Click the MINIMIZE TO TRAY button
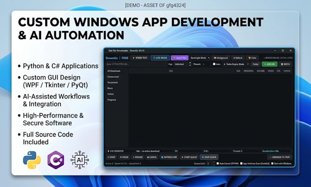The width and height of the screenshot is (311, 187). pyautogui.click(x=279, y=157)
